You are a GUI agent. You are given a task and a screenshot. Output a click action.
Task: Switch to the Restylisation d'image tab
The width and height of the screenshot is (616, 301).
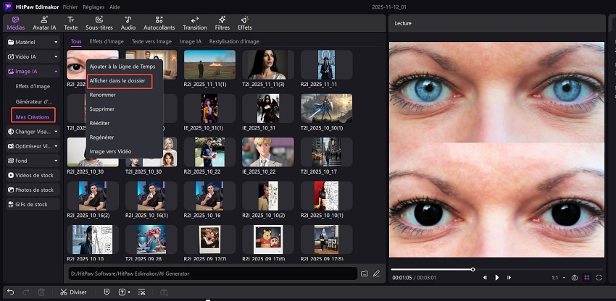click(234, 41)
